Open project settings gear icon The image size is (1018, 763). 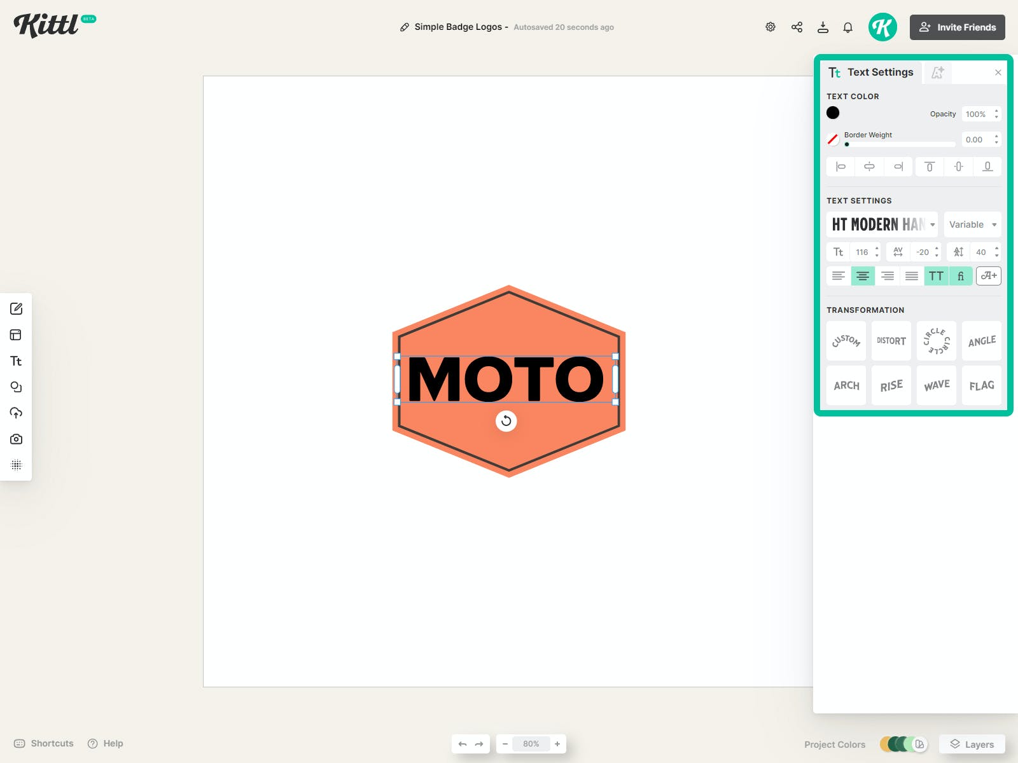point(770,27)
